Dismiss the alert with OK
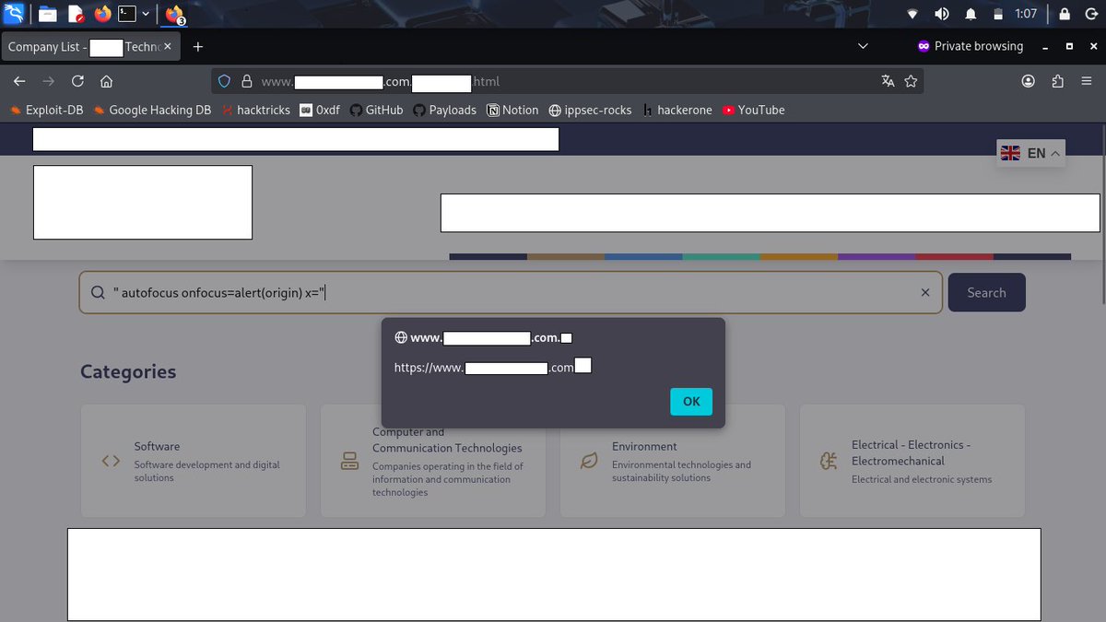The image size is (1106, 622). pos(691,401)
